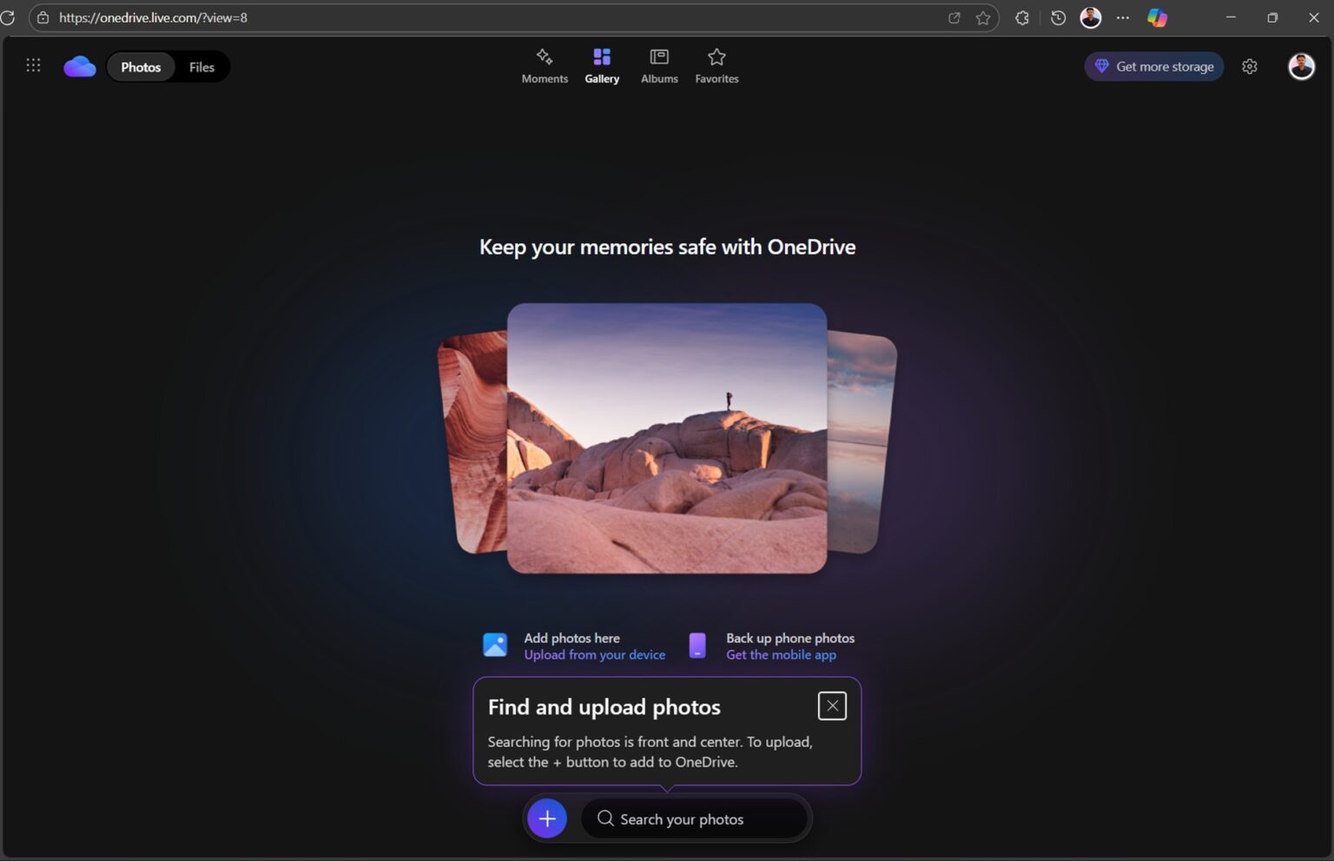Click the Upload from your device link

point(595,654)
